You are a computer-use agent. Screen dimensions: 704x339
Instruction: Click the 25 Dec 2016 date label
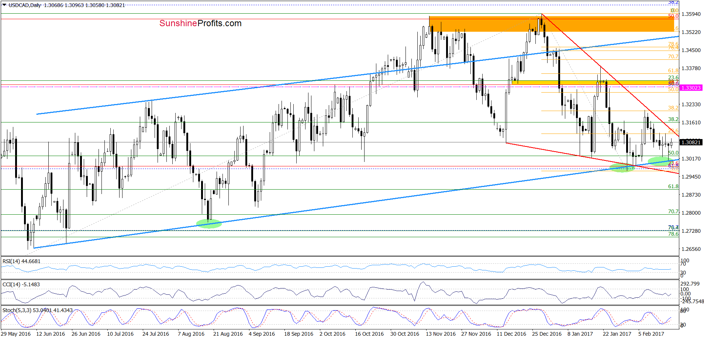pyautogui.click(x=547, y=334)
